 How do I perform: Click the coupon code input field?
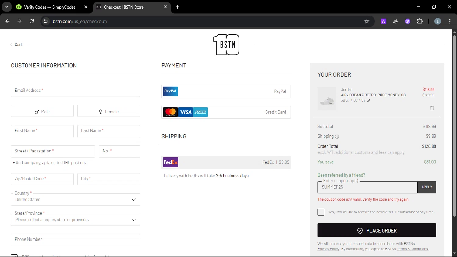coord(367,187)
